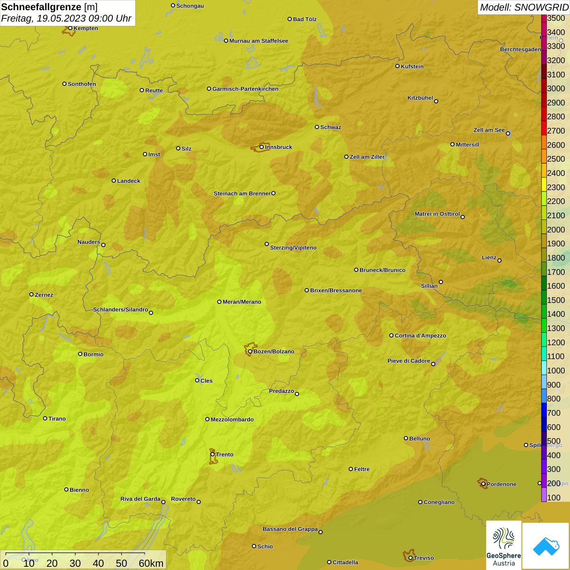Click the blue cloud arrow logo
Viewport: 570px width, 570px height.
pyautogui.click(x=546, y=546)
